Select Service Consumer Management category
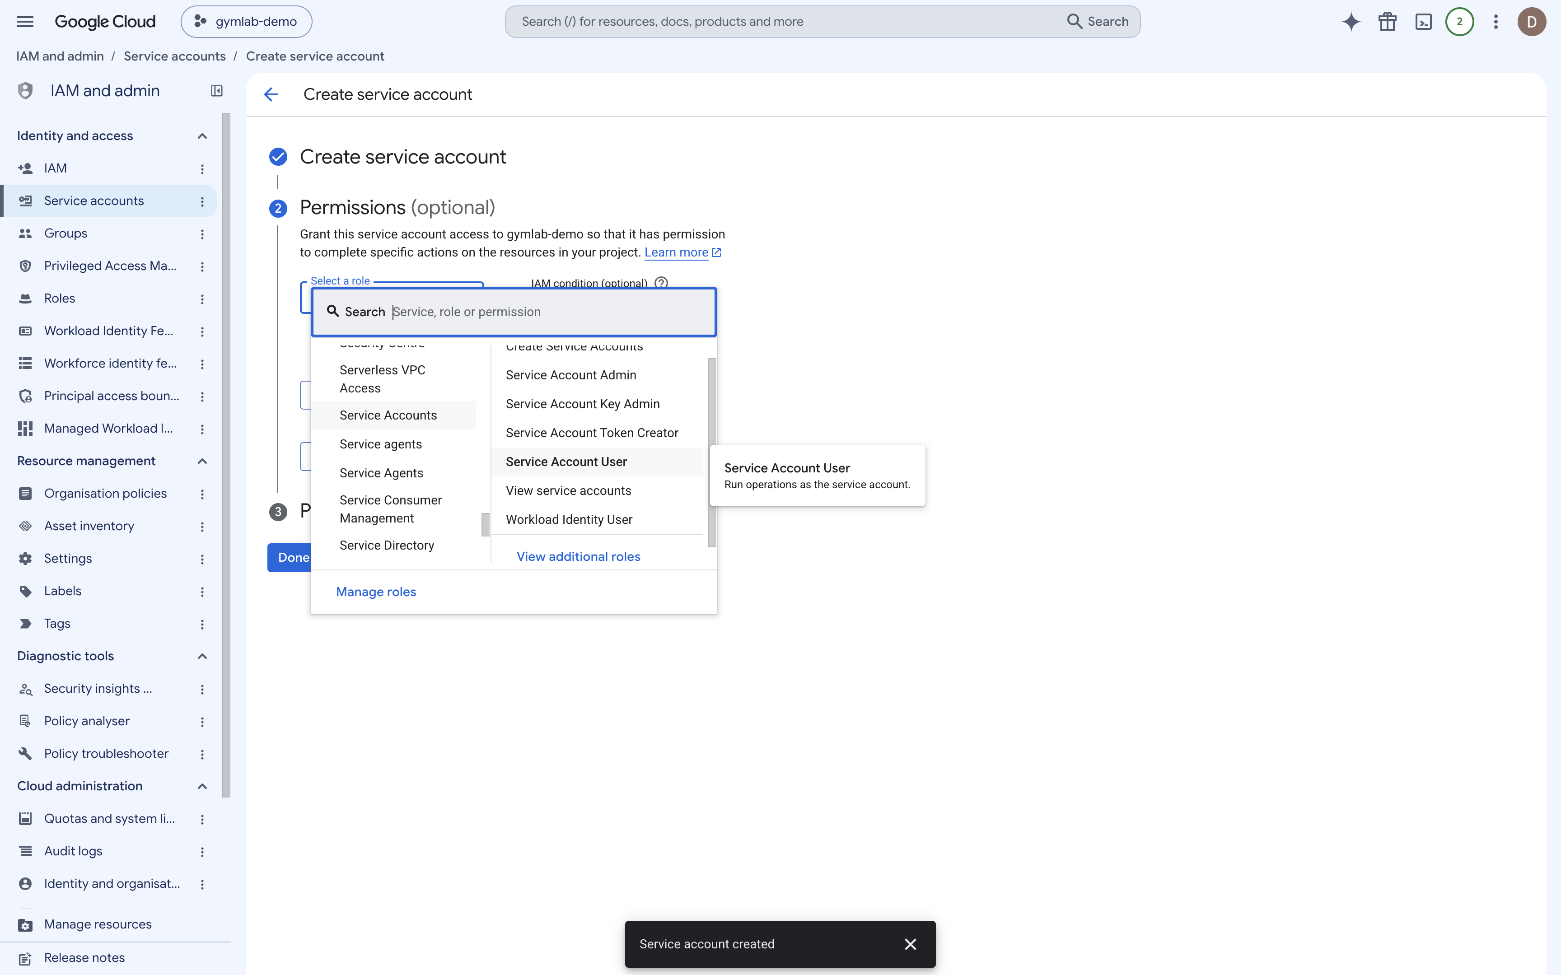 coord(393,509)
